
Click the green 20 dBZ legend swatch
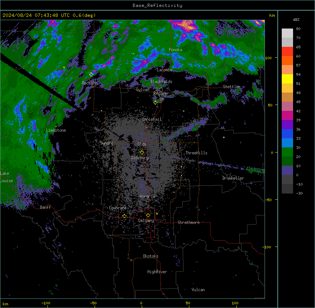287,152
